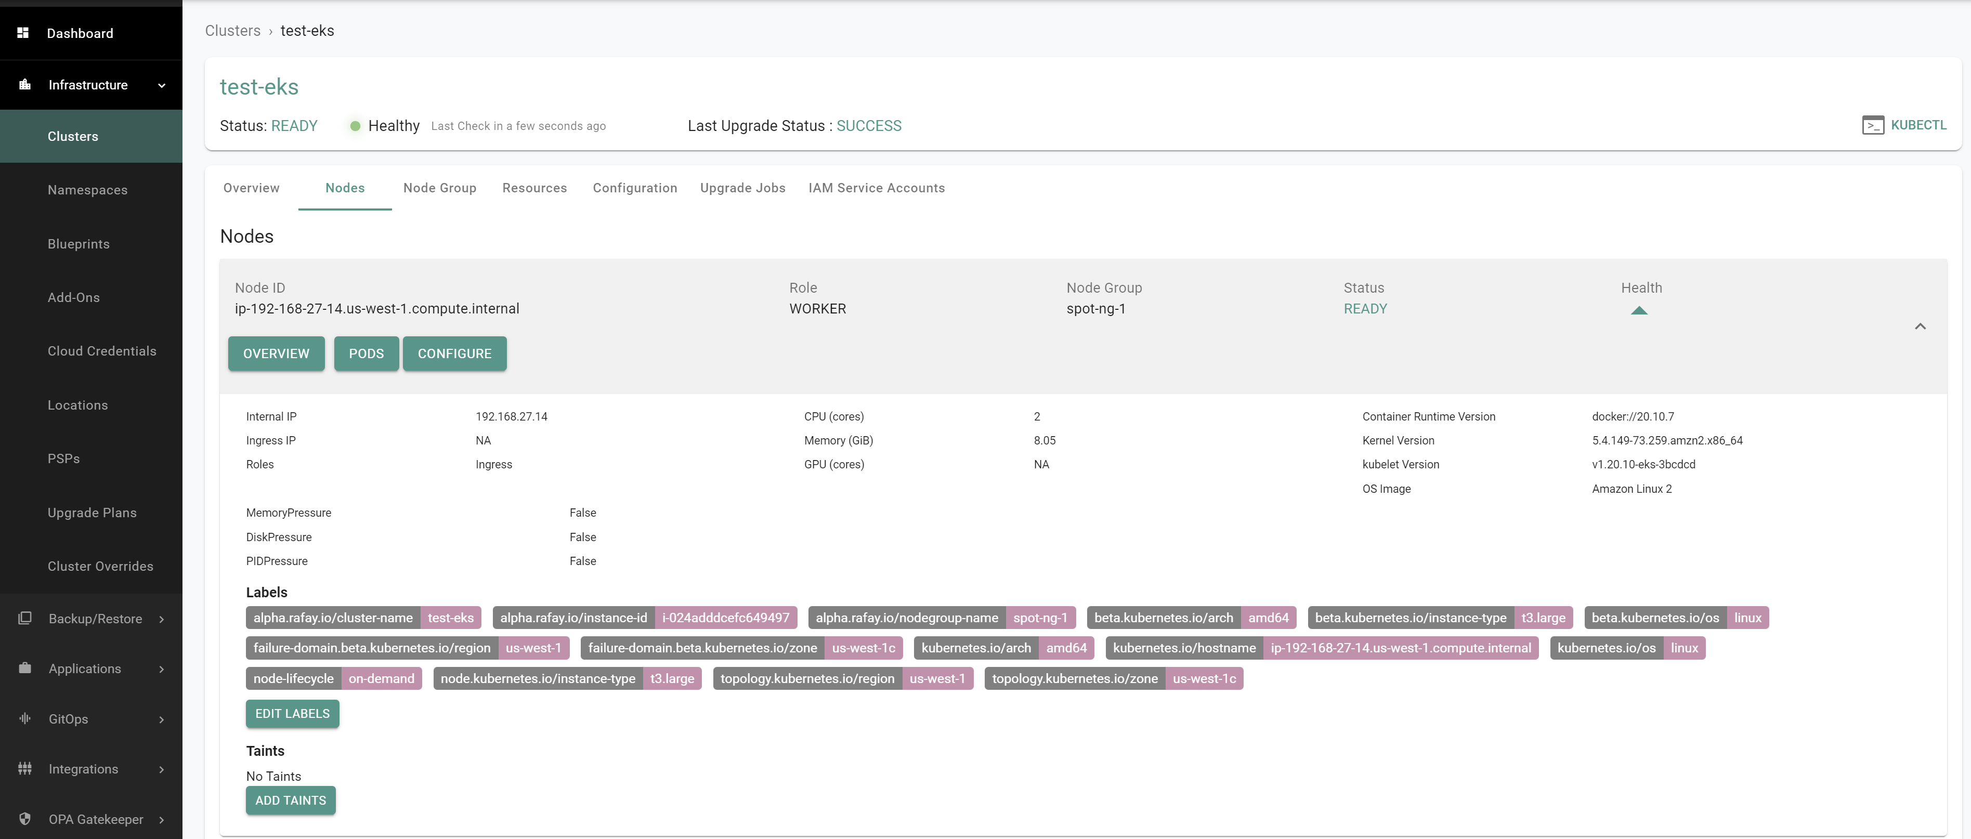Collapse the node details chevron
The height and width of the screenshot is (839, 1971).
click(1920, 326)
